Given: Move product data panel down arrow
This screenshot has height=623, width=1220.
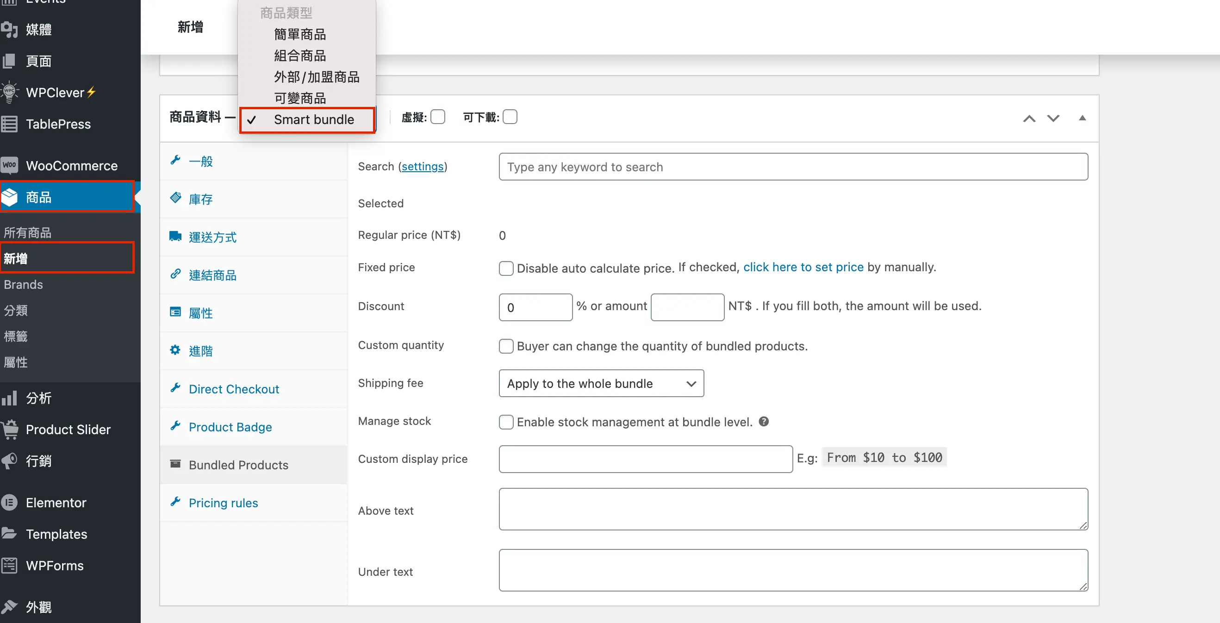Looking at the screenshot, I should [1053, 118].
